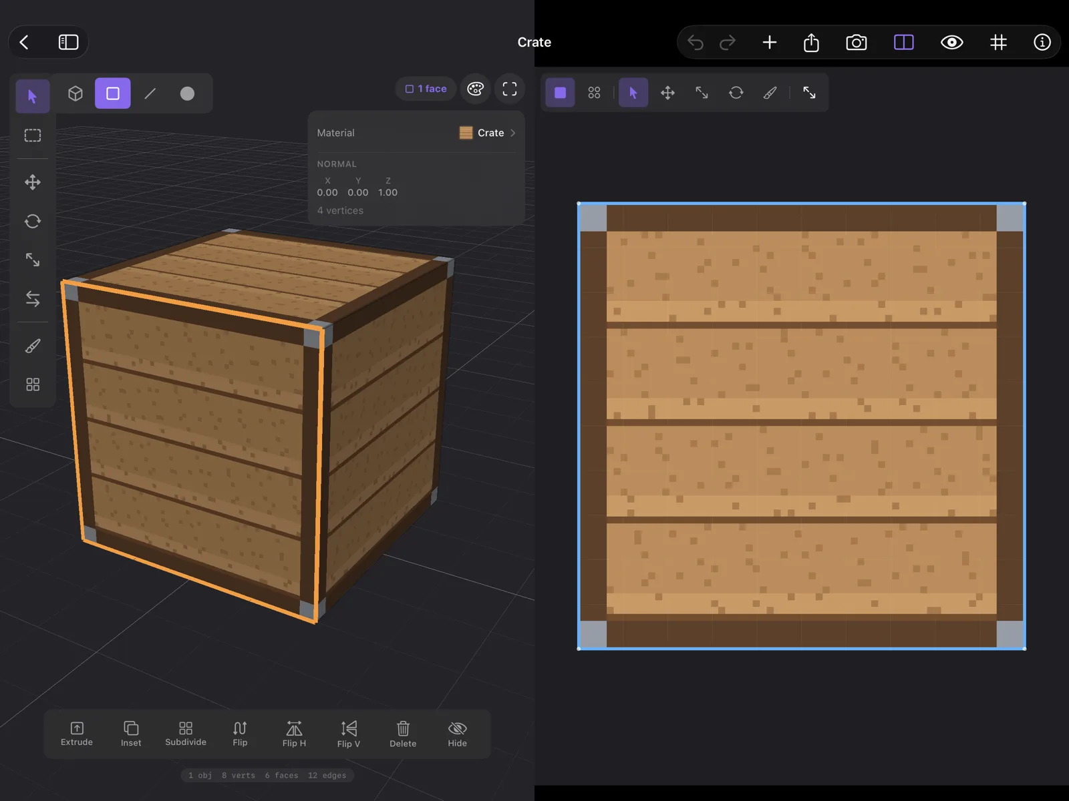The width and height of the screenshot is (1069, 801).
Task: Click the Extrude button
Action: pos(77,734)
